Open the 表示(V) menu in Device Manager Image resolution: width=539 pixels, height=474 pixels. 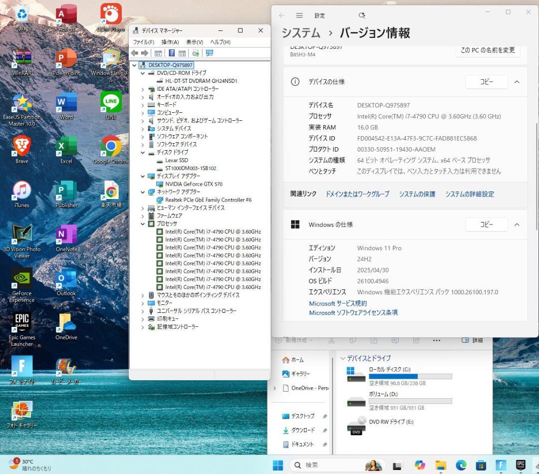point(194,42)
